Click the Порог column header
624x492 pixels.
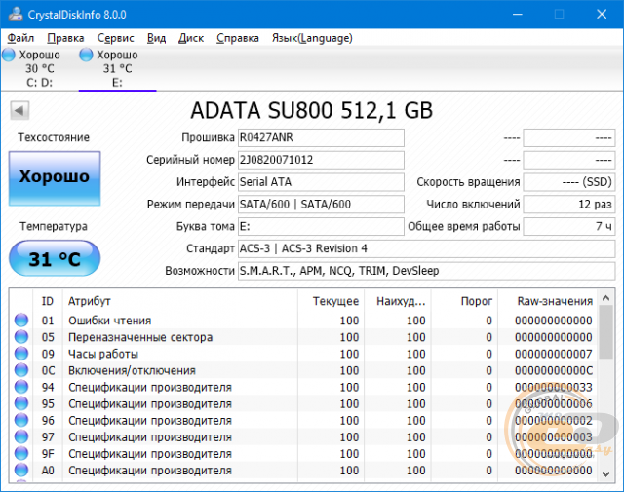click(x=464, y=301)
